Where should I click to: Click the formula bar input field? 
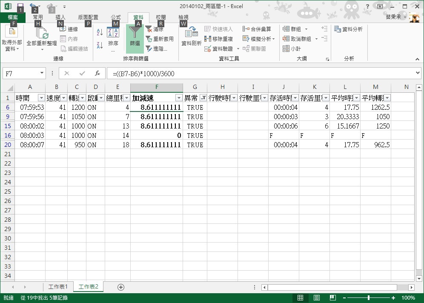255,73
